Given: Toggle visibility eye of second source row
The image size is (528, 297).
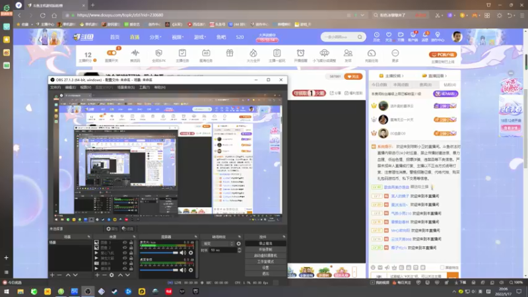Looking at the screenshot, I should click(125, 247).
